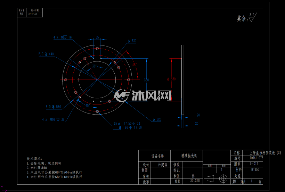285x192 pixels.
Task: Select the 'φ 330' diameter label
Action: tap(132, 41)
